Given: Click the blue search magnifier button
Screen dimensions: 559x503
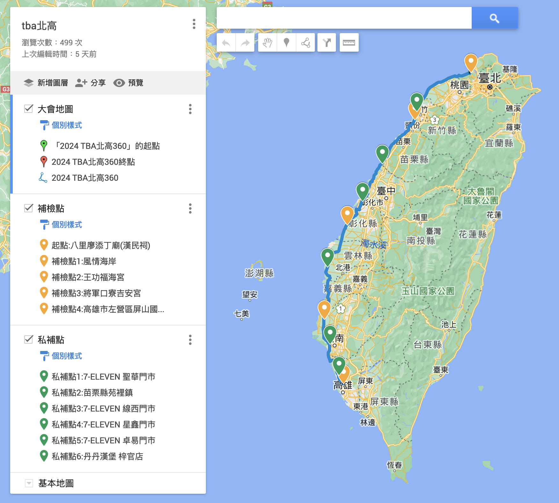Looking at the screenshot, I should (x=494, y=18).
